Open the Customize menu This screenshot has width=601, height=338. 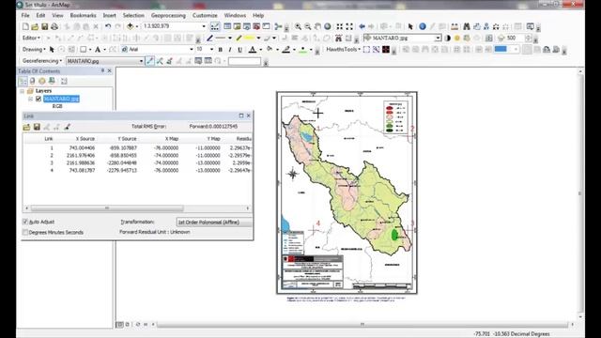pyautogui.click(x=205, y=15)
